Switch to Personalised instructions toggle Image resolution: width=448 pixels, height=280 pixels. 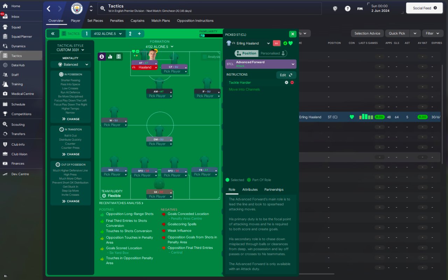pos(273,53)
